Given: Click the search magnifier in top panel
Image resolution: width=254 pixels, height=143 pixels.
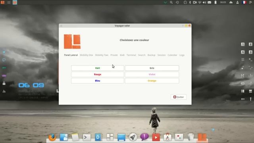Looking at the screenshot, I should click(x=171, y=2).
